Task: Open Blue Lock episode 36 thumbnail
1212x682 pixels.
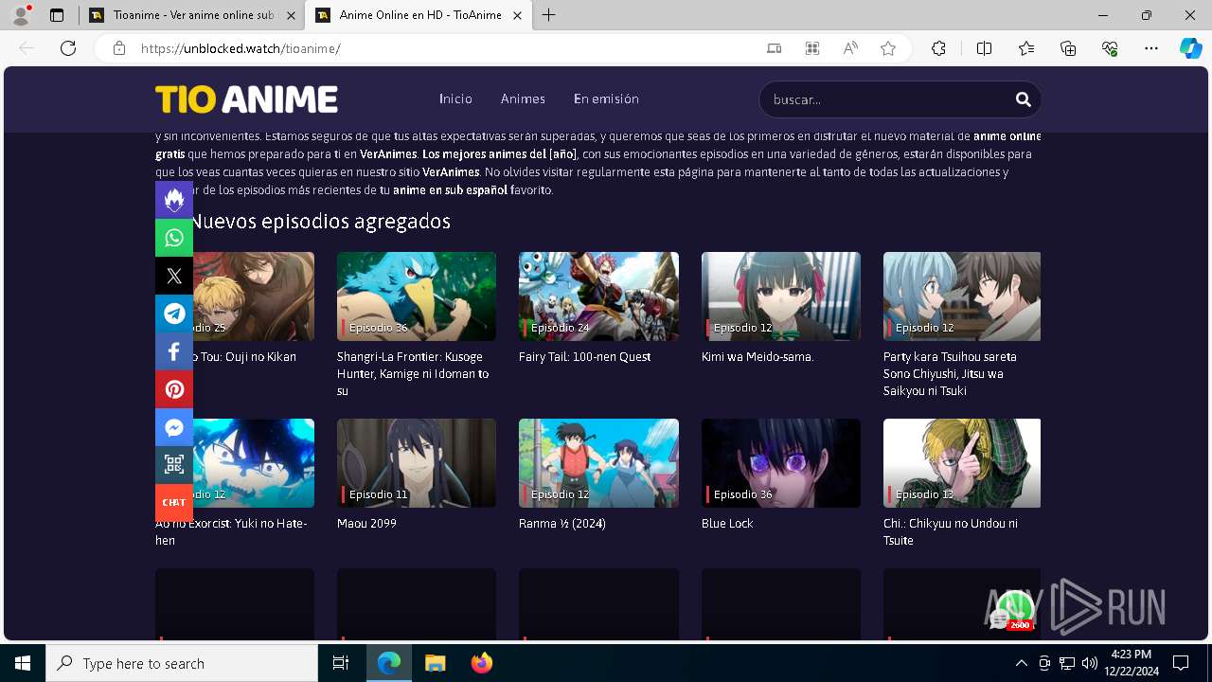Action: [x=781, y=463]
